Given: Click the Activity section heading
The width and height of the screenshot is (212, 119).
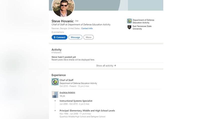Looking at the screenshot, I should pos(56,49).
